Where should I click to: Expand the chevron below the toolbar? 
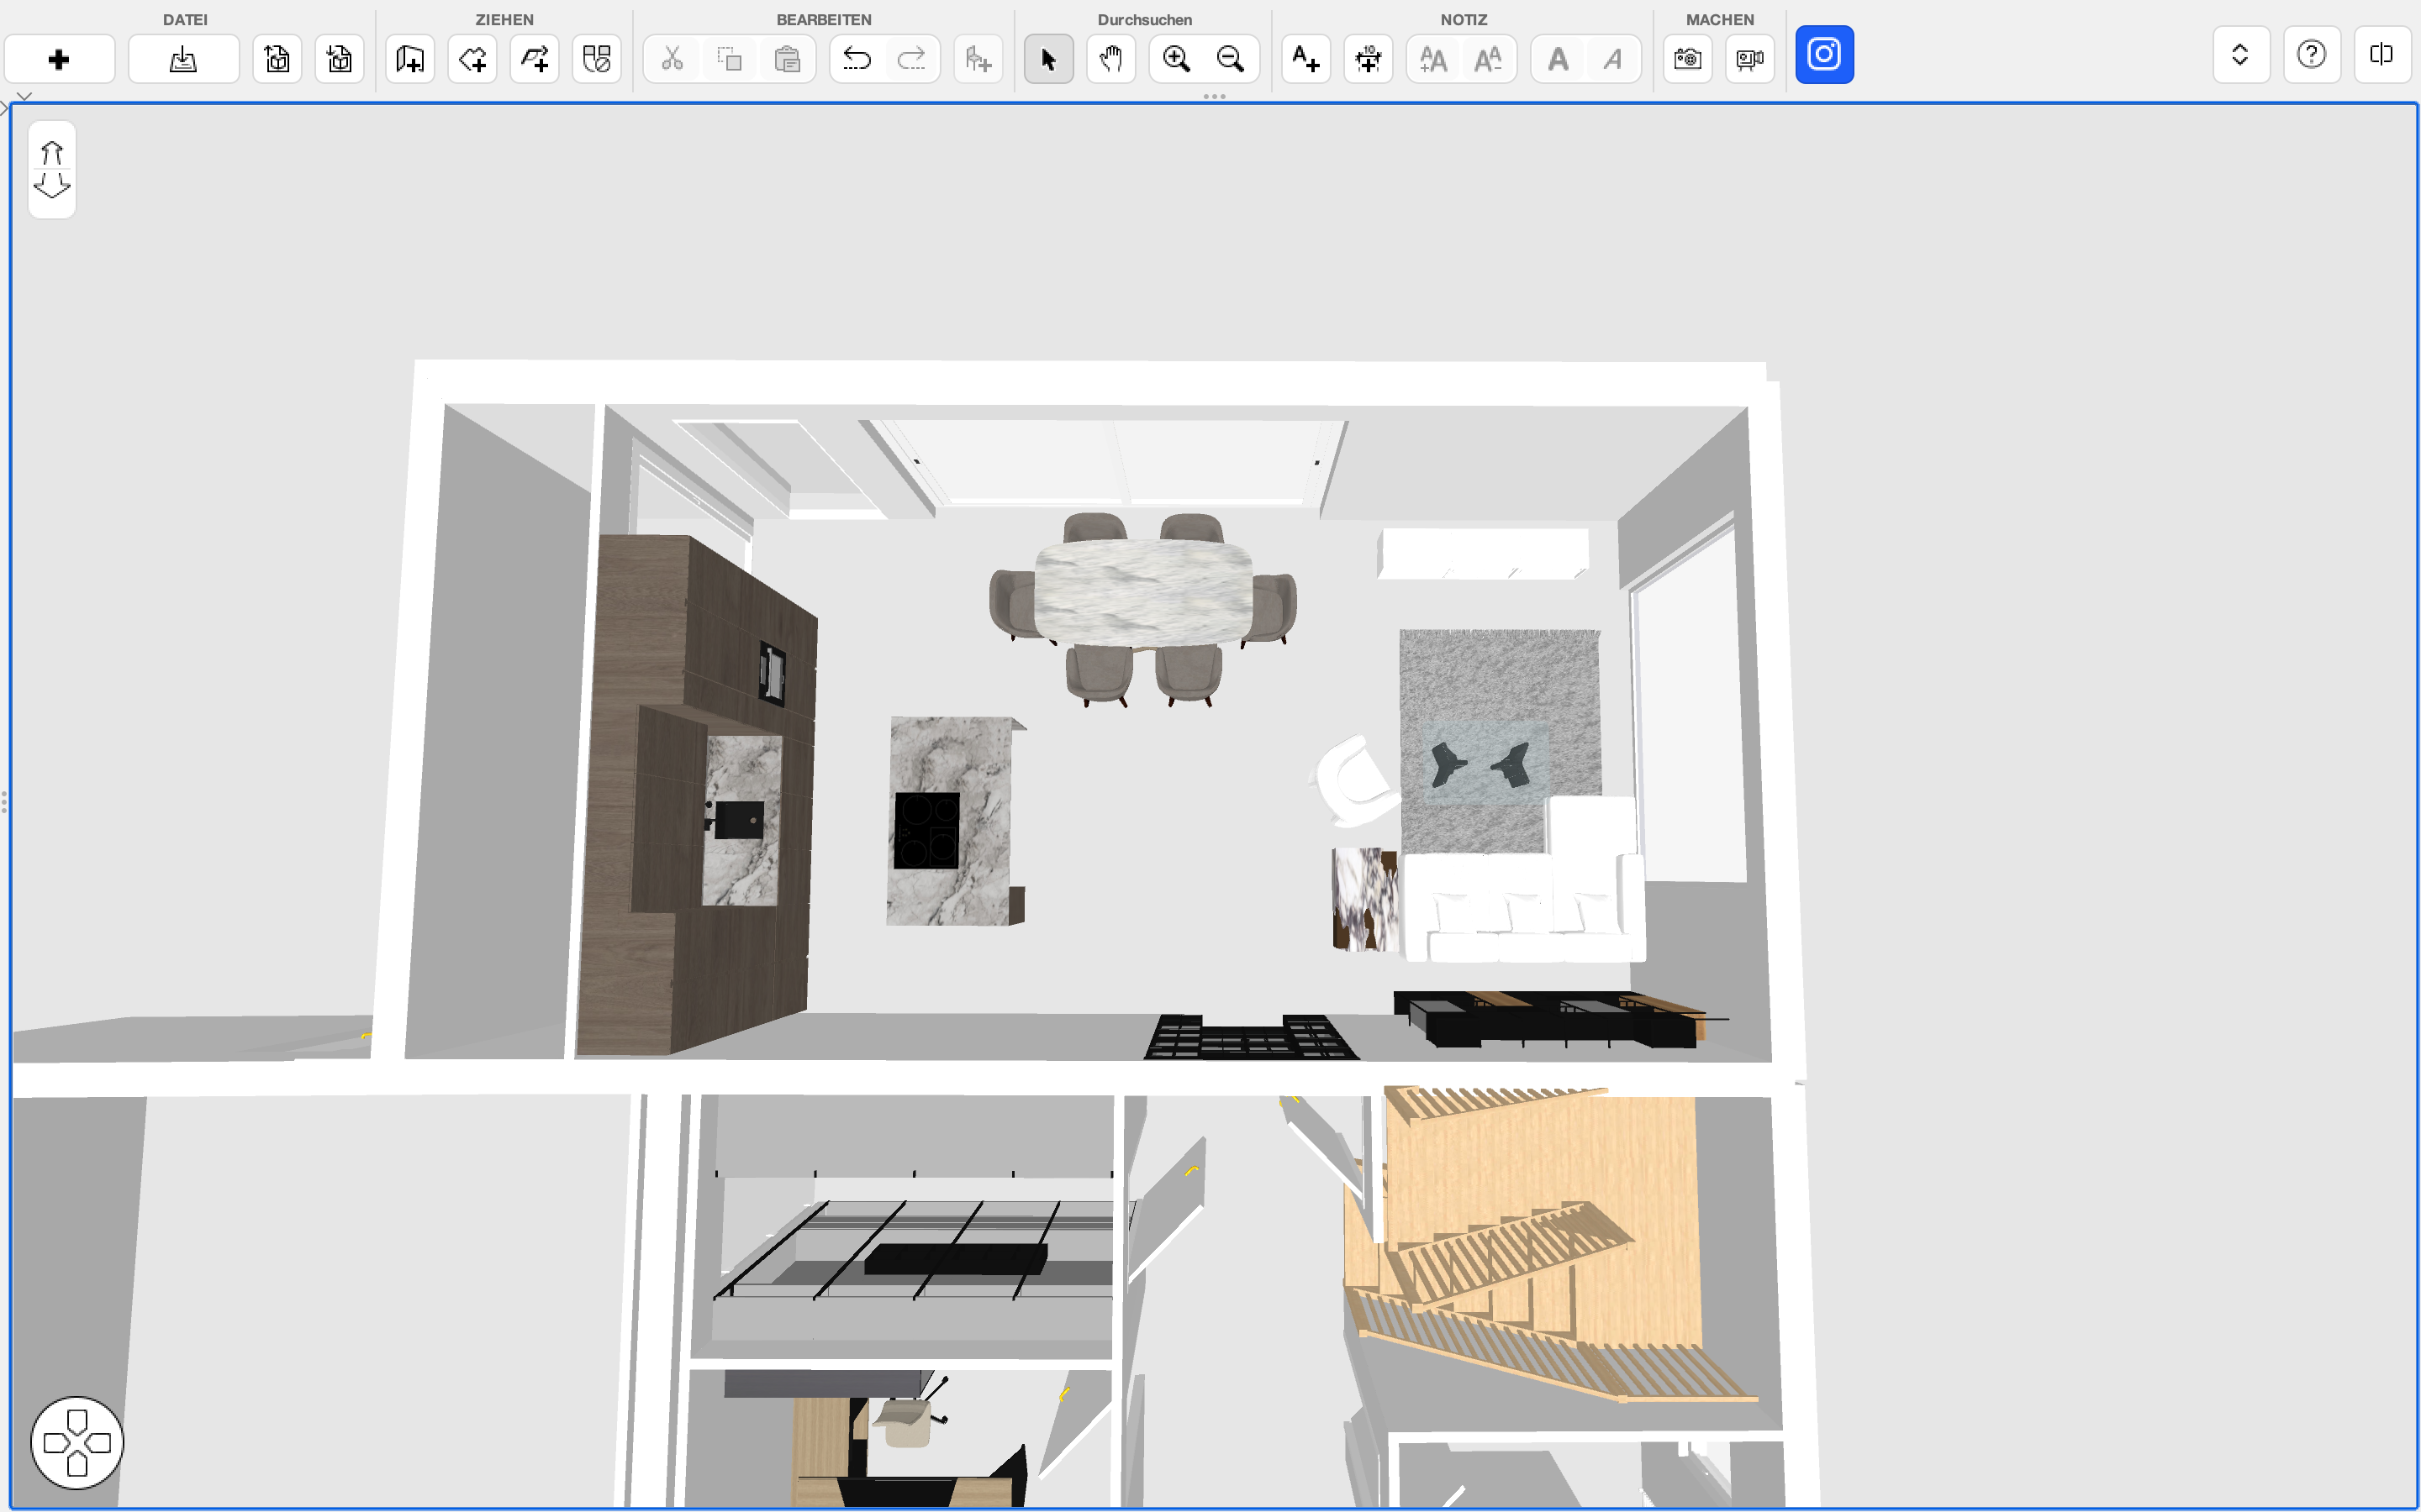tap(24, 96)
